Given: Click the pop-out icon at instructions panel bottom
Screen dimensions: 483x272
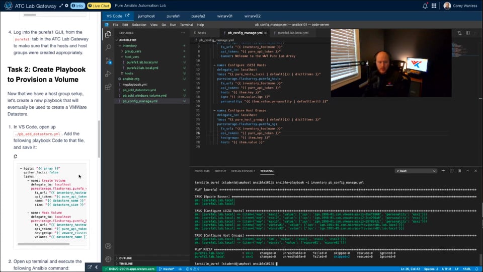Looking at the screenshot, I should click(x=90, y=267).
